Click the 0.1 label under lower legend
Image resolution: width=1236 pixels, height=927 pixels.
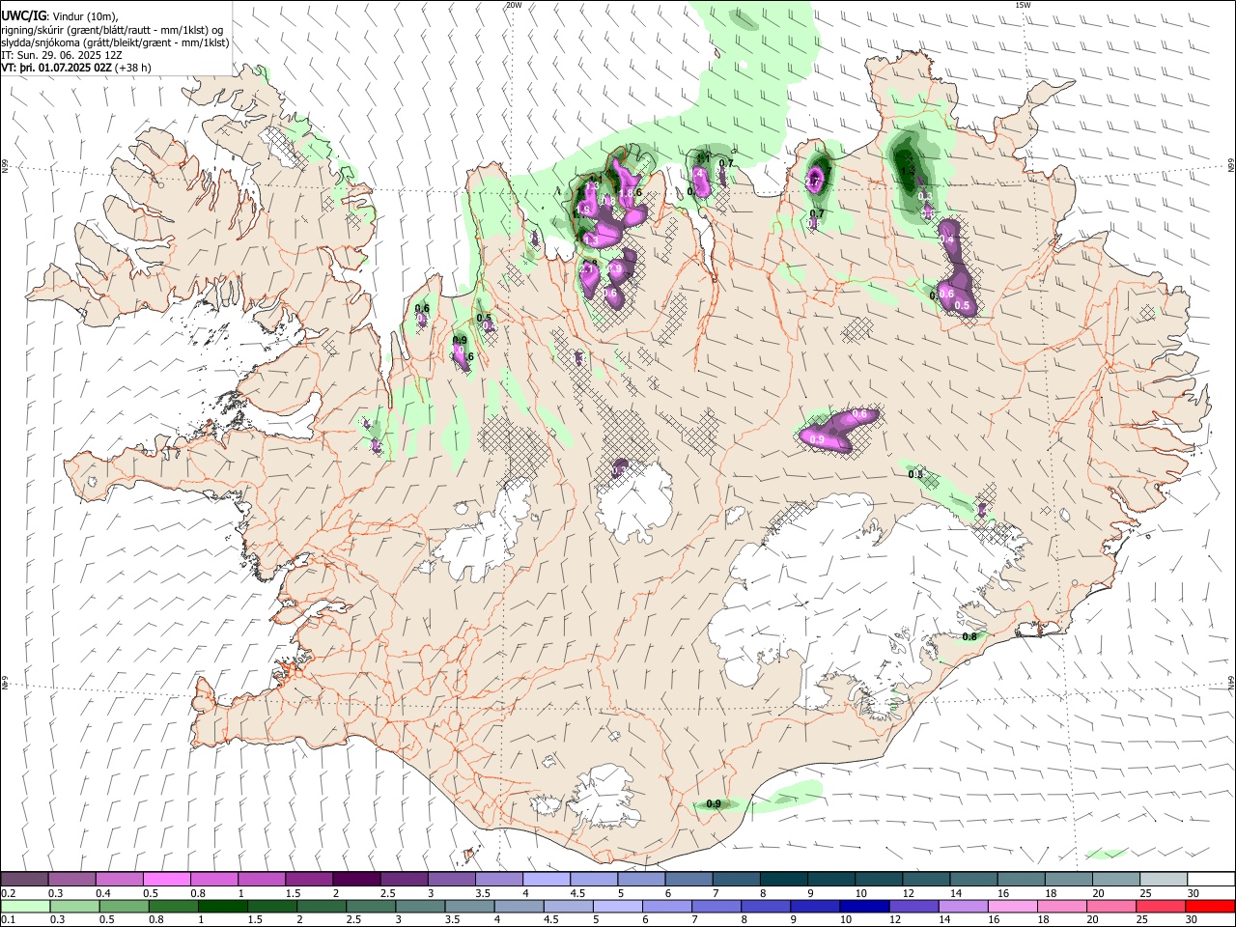9,919
